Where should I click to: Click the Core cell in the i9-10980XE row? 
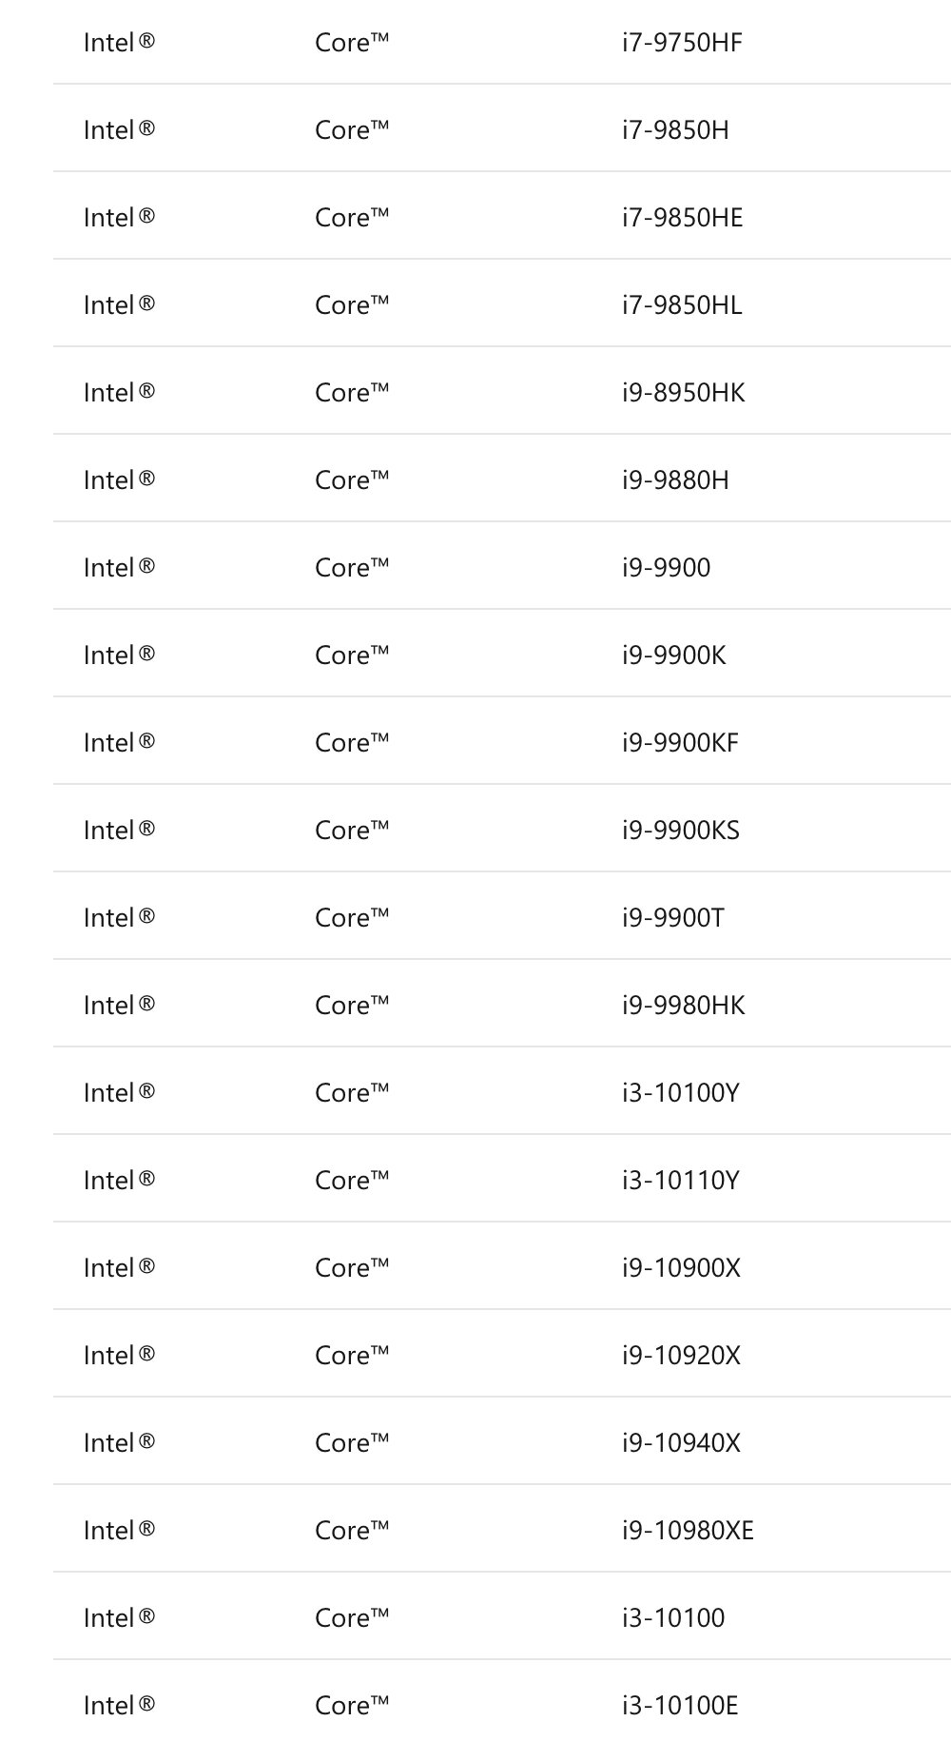pyautogui.click(x=352, y=1531)
